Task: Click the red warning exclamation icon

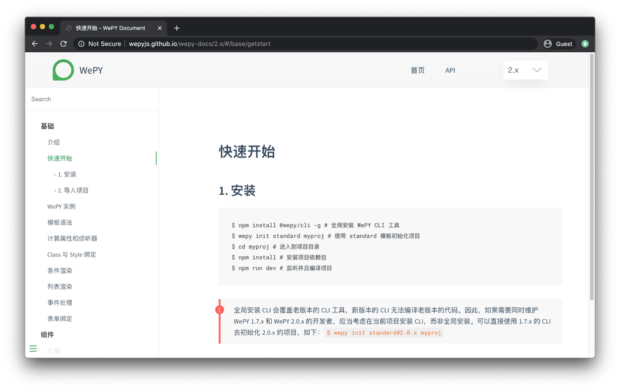Action: click(220, 310)
